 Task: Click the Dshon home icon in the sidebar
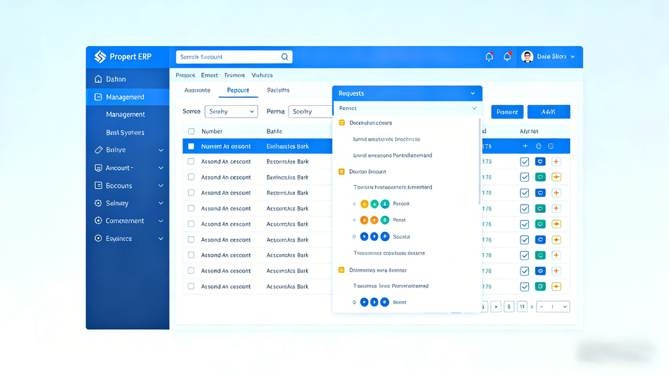pos(98,79)
